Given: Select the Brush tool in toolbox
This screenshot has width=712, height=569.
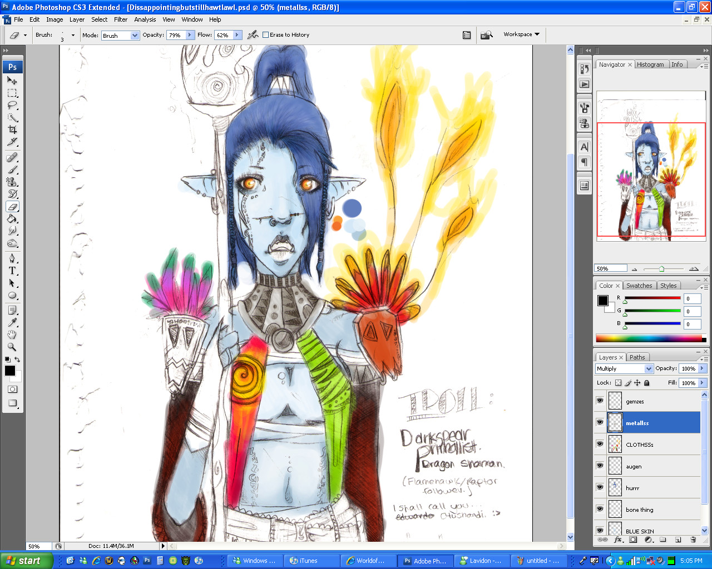Looking at the screenshot, I should click(12, 170).
